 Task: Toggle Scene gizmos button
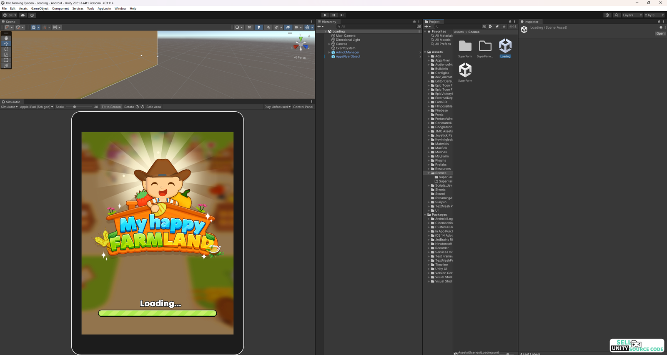(x=307, y=27)
